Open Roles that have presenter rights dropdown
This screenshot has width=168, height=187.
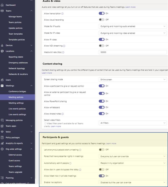point(133,156)
